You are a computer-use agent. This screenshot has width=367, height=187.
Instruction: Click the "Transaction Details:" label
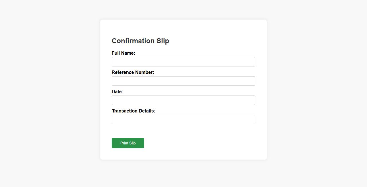click(x=134, y=111)
